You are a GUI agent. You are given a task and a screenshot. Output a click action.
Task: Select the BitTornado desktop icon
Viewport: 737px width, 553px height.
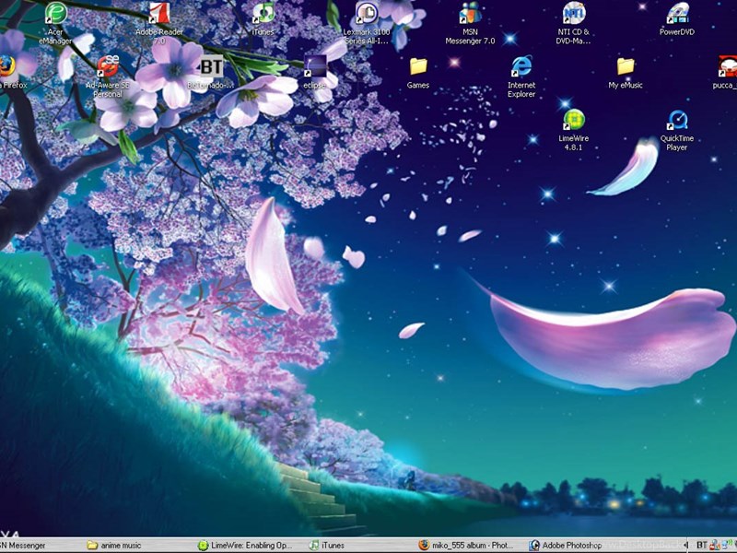pyautogui.click(x=211, y=67)
